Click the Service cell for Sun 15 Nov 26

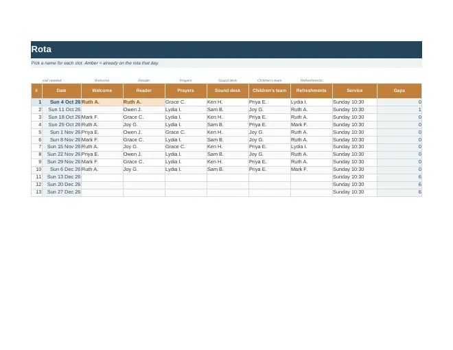point(355,147)
